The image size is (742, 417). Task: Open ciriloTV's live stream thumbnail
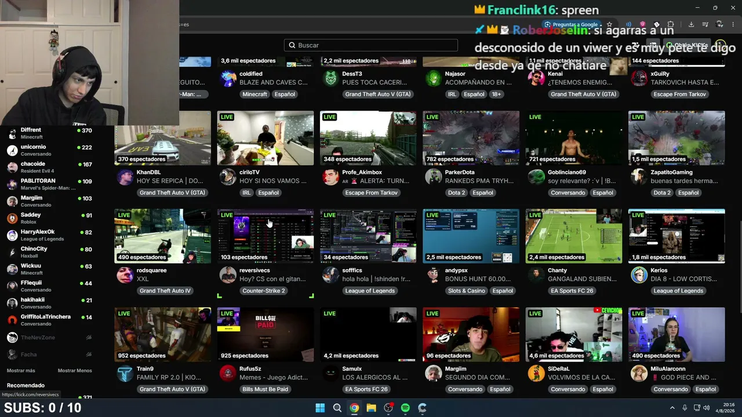265,138
